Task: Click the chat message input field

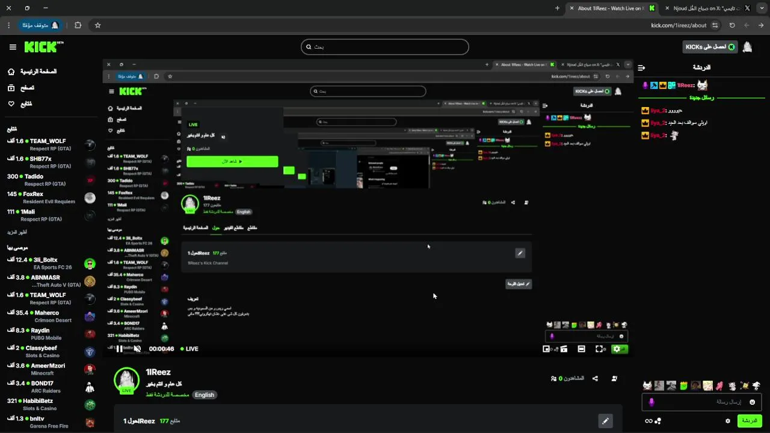Action: tap(702, 402)
